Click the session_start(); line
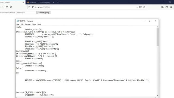The height and width of the screenshot is (98, 174). [33, 29]
